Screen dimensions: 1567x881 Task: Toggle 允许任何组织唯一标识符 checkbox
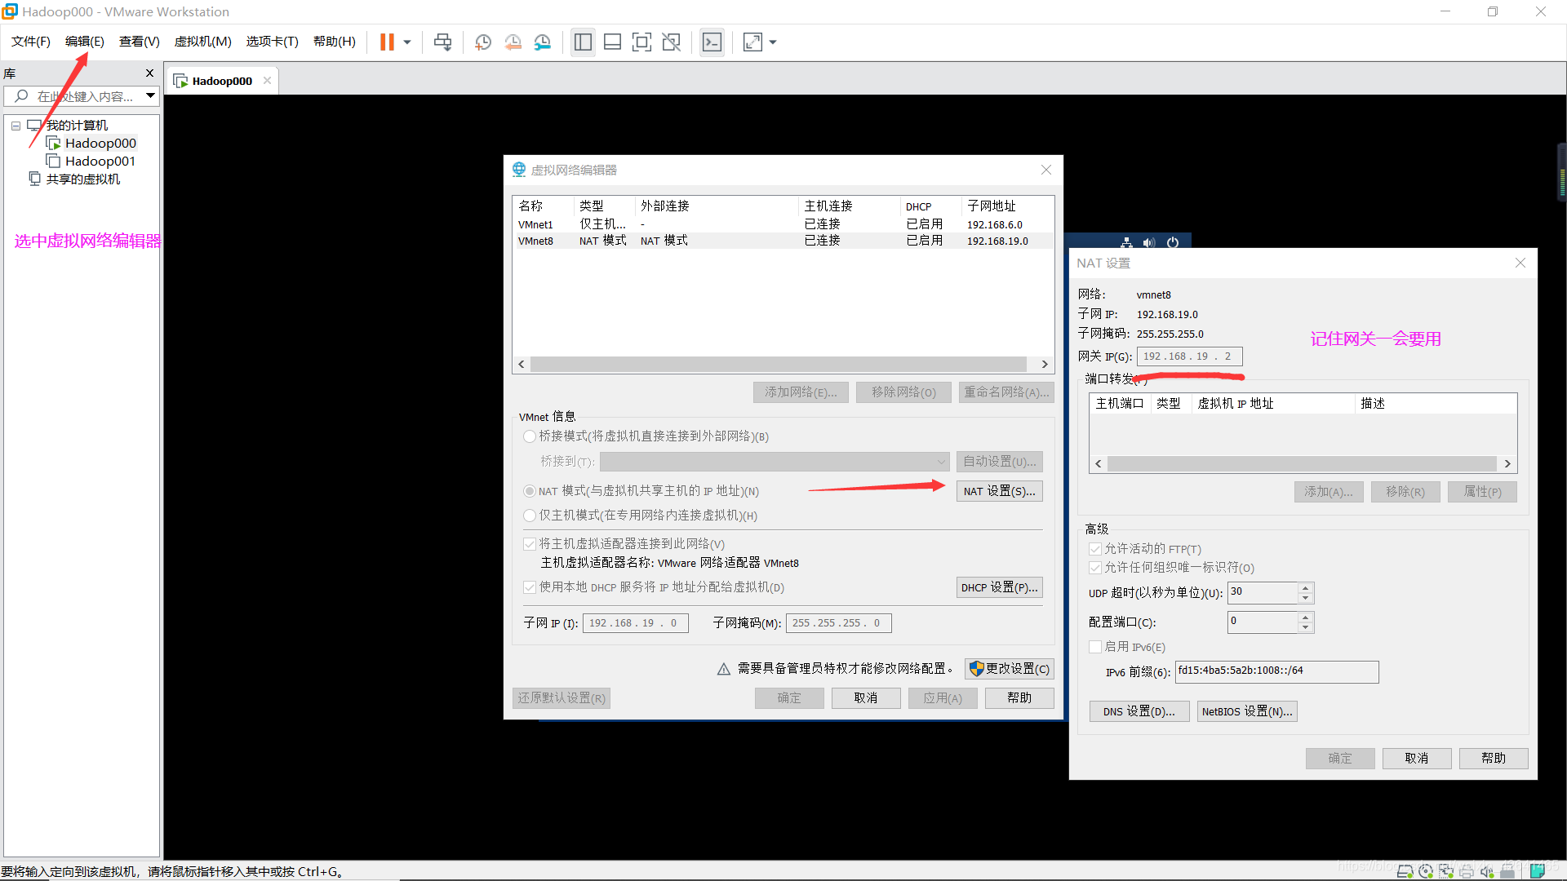pos(1095,568)
